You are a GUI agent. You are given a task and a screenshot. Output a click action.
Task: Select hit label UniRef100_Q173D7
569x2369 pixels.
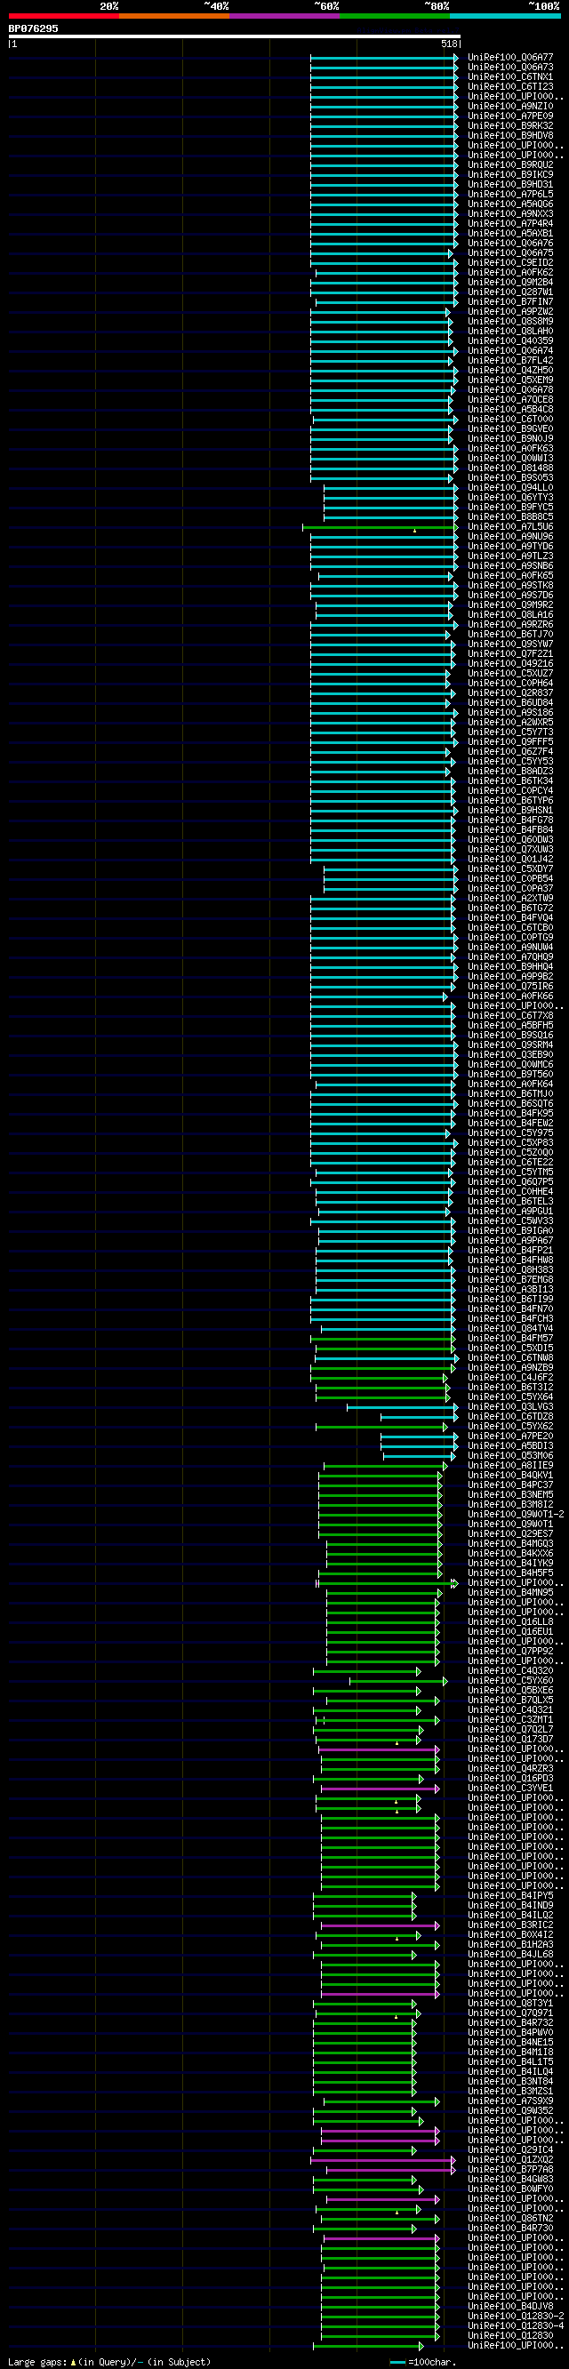tap(510, 1739)
